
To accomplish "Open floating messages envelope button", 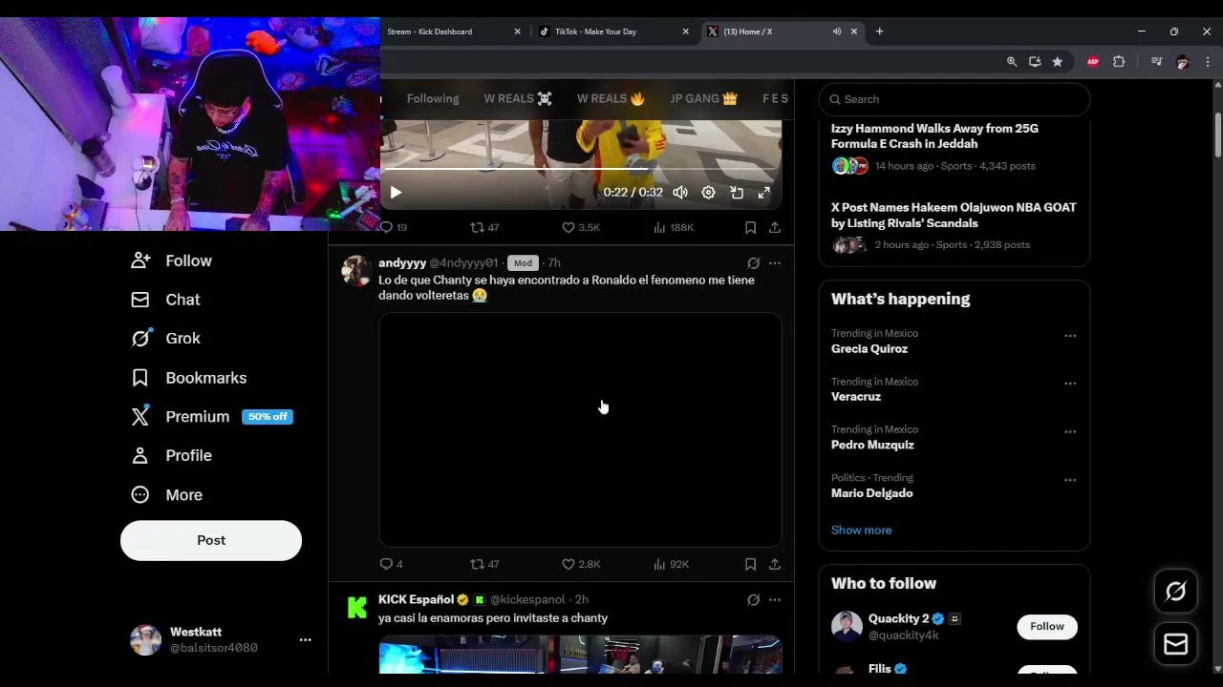I will [x=1176, y=645].
